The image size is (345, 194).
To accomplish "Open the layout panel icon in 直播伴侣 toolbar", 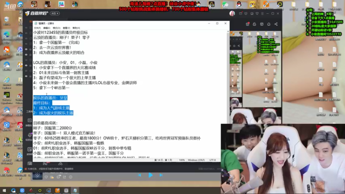I will tap(262, 24).
